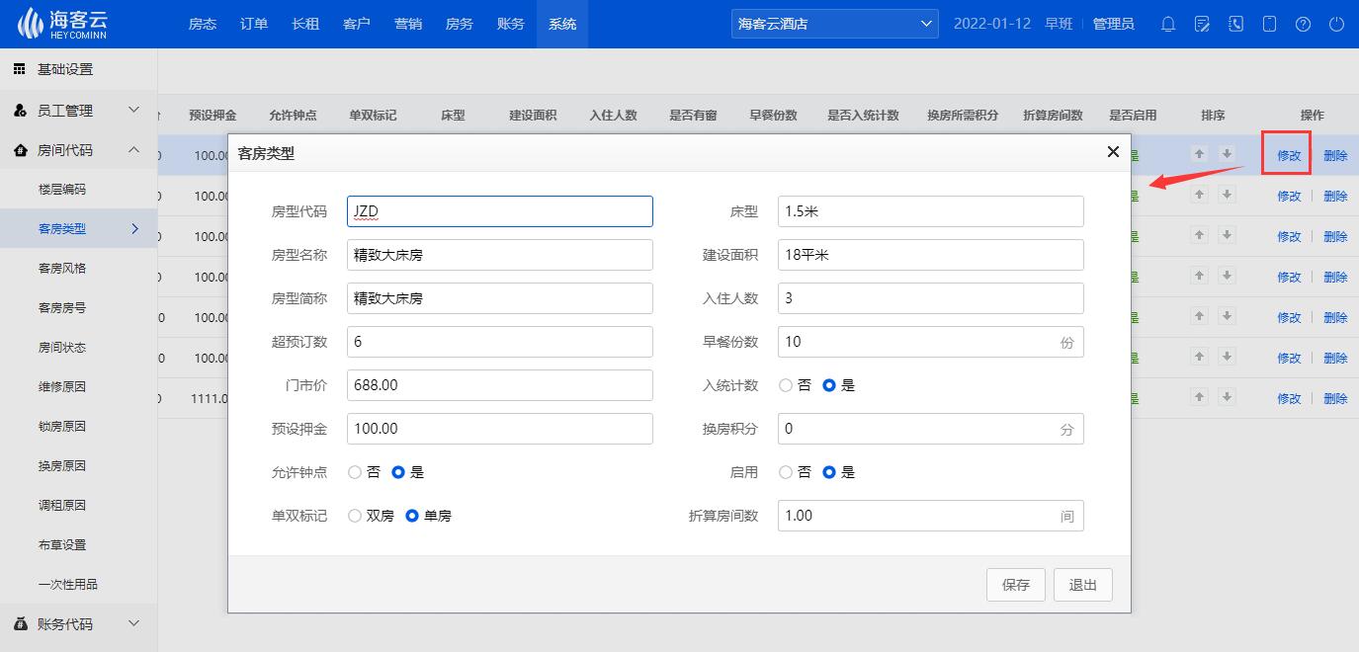The image size is (1359, 652).
Task: Click the 早餐份数 input field
Action: click(931, 342)
